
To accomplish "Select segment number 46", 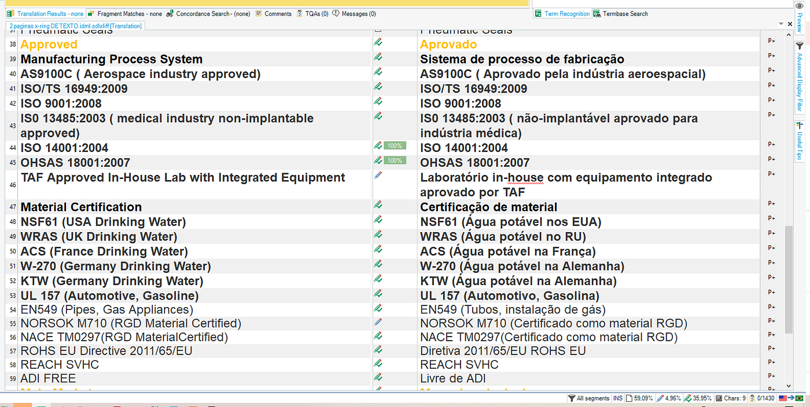I will [13, 185].
